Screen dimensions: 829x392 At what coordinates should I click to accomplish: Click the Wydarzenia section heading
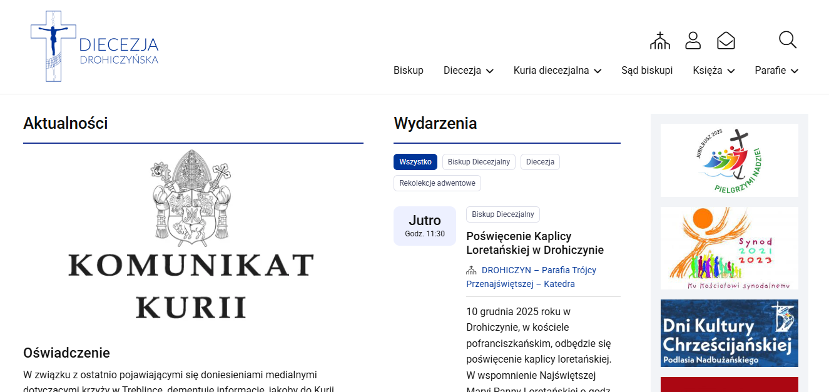coord(435,123)
